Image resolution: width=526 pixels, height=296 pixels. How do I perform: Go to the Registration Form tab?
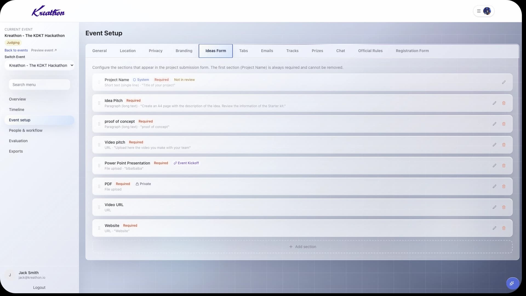(412, 51)
